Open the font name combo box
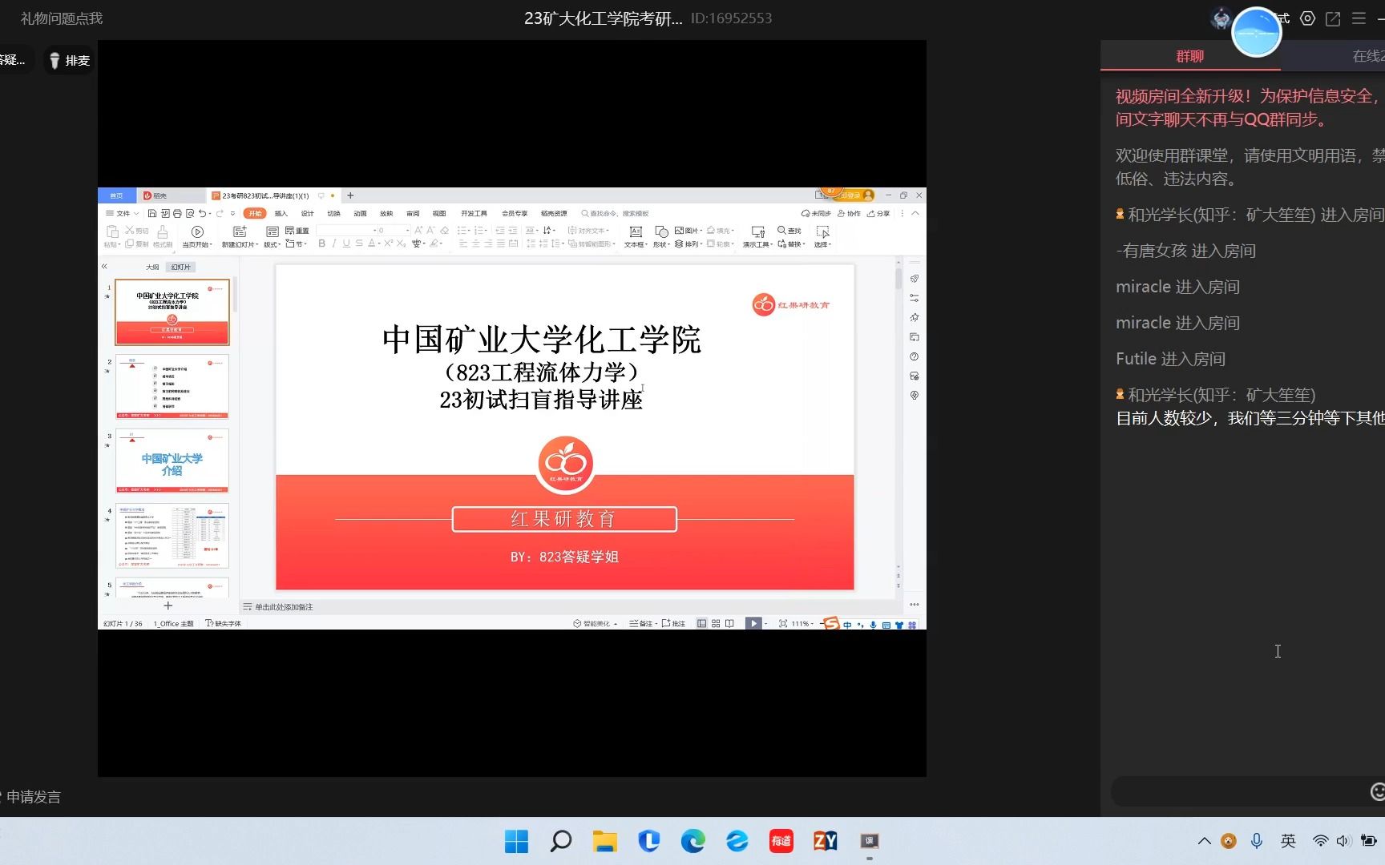 point(347,230)
